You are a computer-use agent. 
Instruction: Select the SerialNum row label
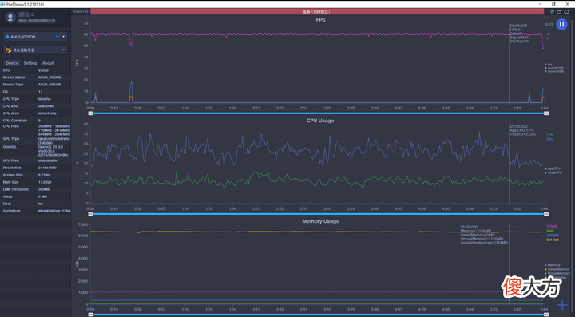12,211
